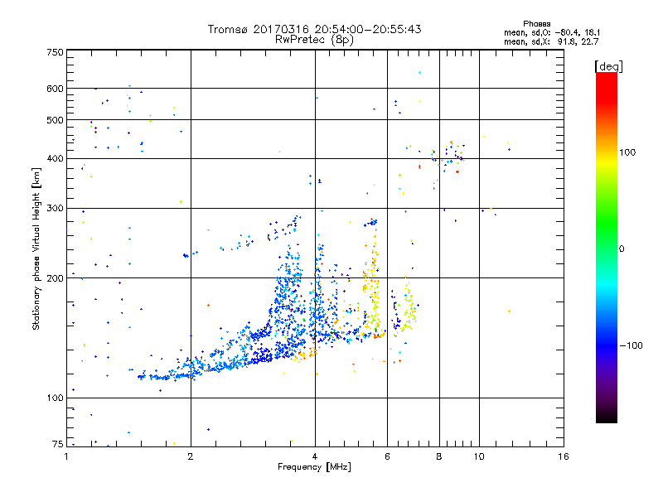Click the 'Stationary phase Virtual Height [km]' axis label
This screenshot has height=497, width=663.
[36, 249]
